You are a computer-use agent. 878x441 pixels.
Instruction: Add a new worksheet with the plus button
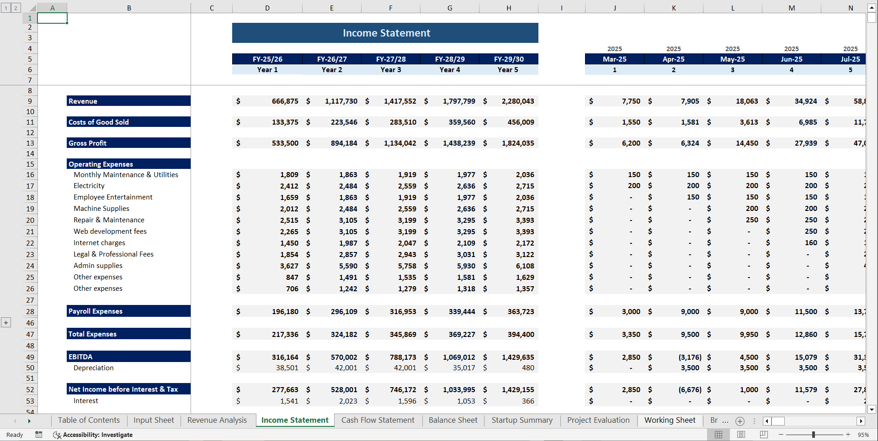pyautogui.click(x=740, y=421)
